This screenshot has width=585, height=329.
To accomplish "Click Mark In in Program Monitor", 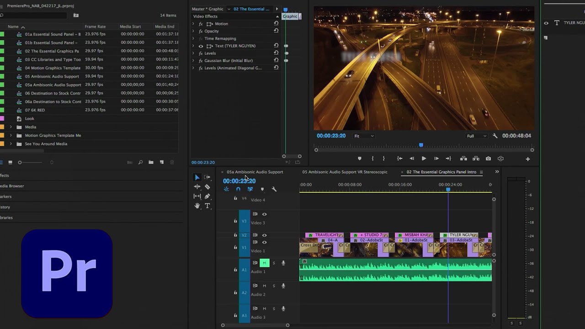I will [x=372, y=159].
